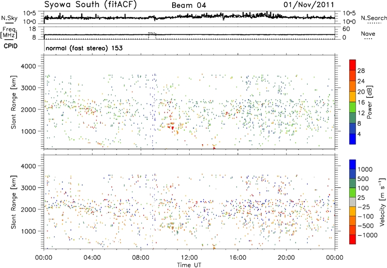The image size is (387, 268).
Task: Click the "08:00" time axis tick
Action: point(141,258)
